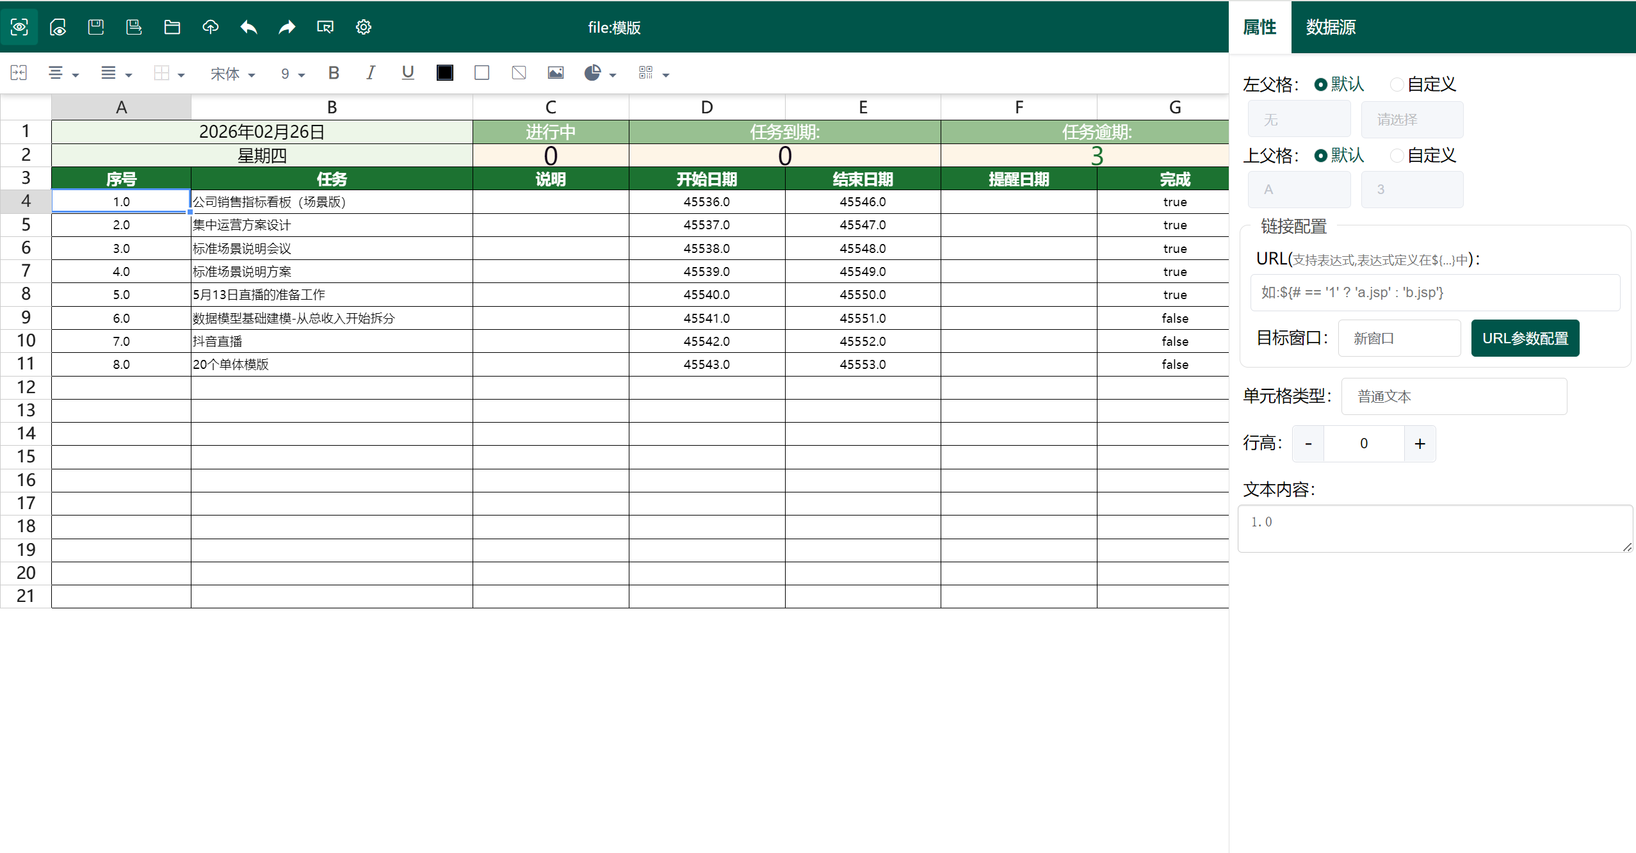
Task: Click the diagonal slash cell icon
Action: pyautogui.click(x=519, y=73)
